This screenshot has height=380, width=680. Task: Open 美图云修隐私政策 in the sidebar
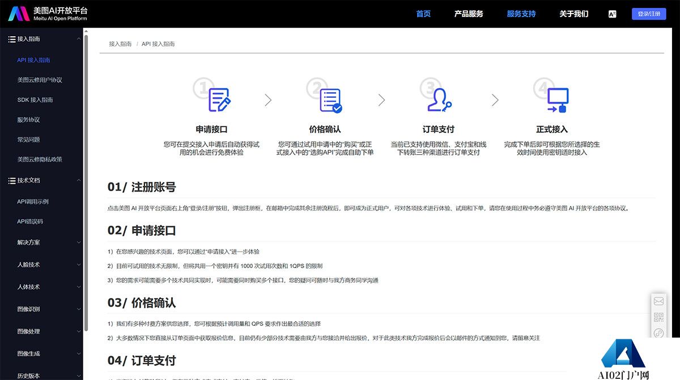(x=40, y=159)
